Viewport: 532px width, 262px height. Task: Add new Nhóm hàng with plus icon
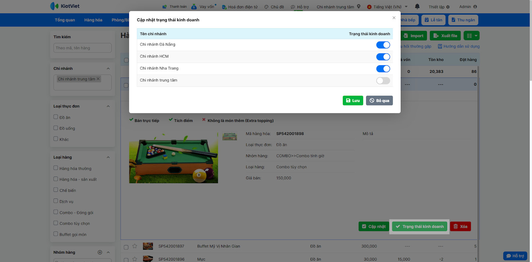[x=100, y=252]
